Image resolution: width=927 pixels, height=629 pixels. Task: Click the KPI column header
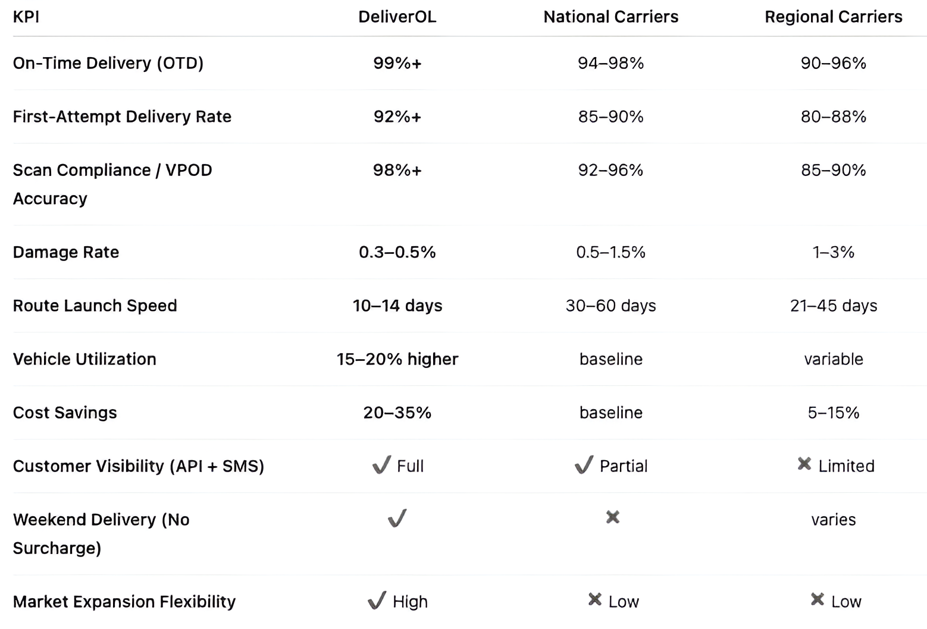(x=26, y=17)
